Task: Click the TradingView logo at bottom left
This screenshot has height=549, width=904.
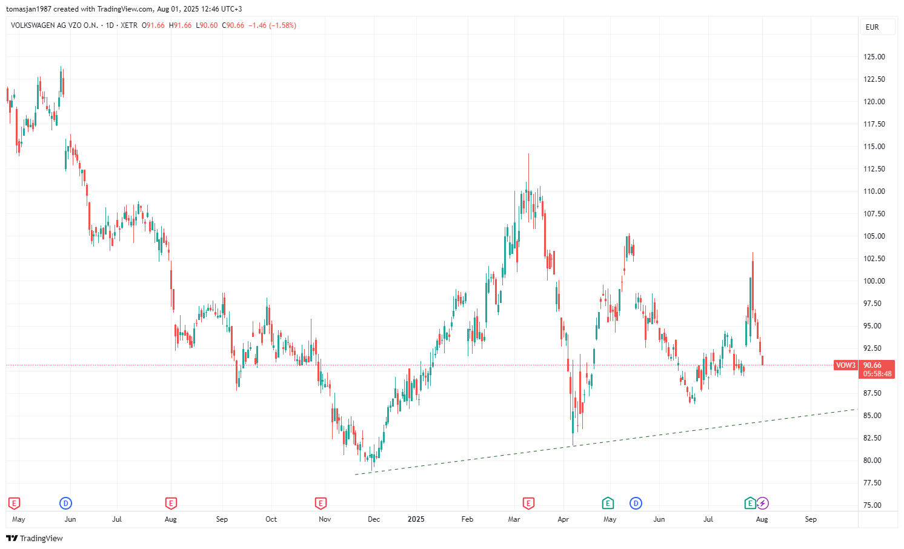Action: 35,538
